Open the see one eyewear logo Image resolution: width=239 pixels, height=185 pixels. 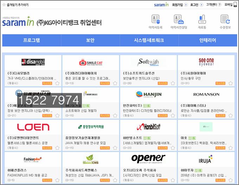[x=206, y=62]
